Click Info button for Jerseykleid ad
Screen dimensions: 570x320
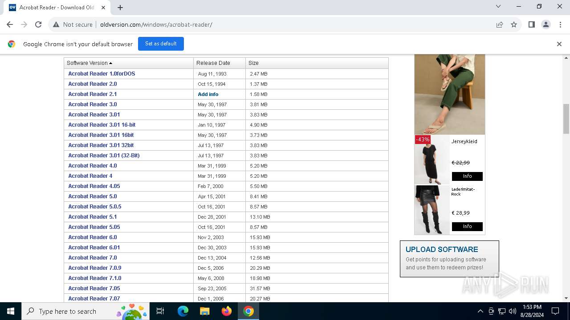pyautogui.click(x=467, y=176)
